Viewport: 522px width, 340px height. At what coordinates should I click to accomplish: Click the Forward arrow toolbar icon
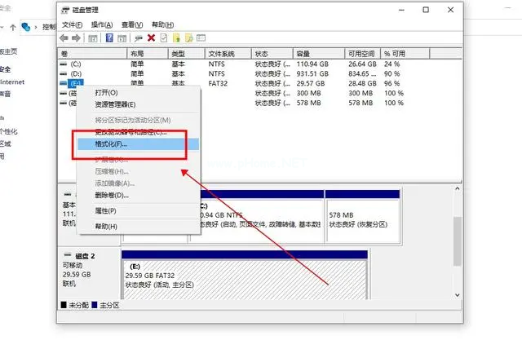(77, 38)
